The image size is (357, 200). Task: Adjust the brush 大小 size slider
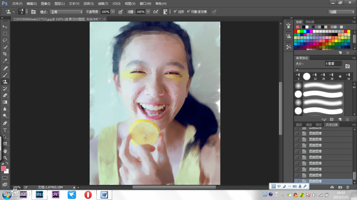pos(297,70)
